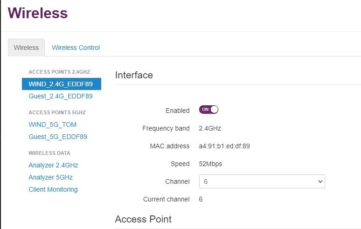Screen dimensions: 361x229
Task: Open Analyzer 2.4GHz page
Action: point(53,165)
